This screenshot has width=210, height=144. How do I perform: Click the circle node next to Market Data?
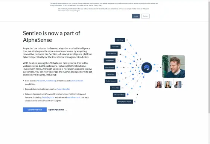pos(117,74)
